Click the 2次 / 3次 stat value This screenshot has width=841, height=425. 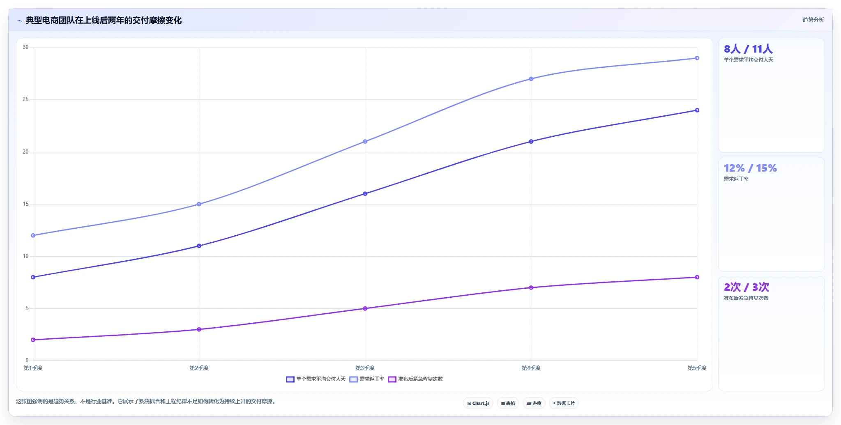pos(746,287)
